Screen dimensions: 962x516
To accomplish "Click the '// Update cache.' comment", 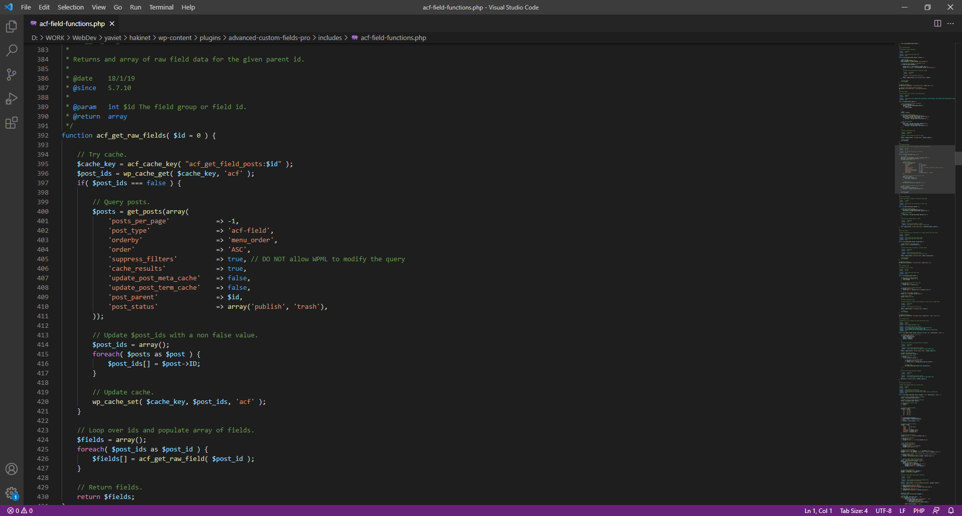I will pyautogui.click(x=123, y=392).
